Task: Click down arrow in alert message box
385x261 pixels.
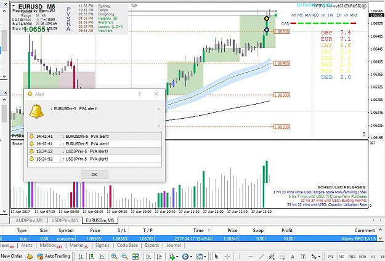Action: pyautogui.click(x=159, y=126)
